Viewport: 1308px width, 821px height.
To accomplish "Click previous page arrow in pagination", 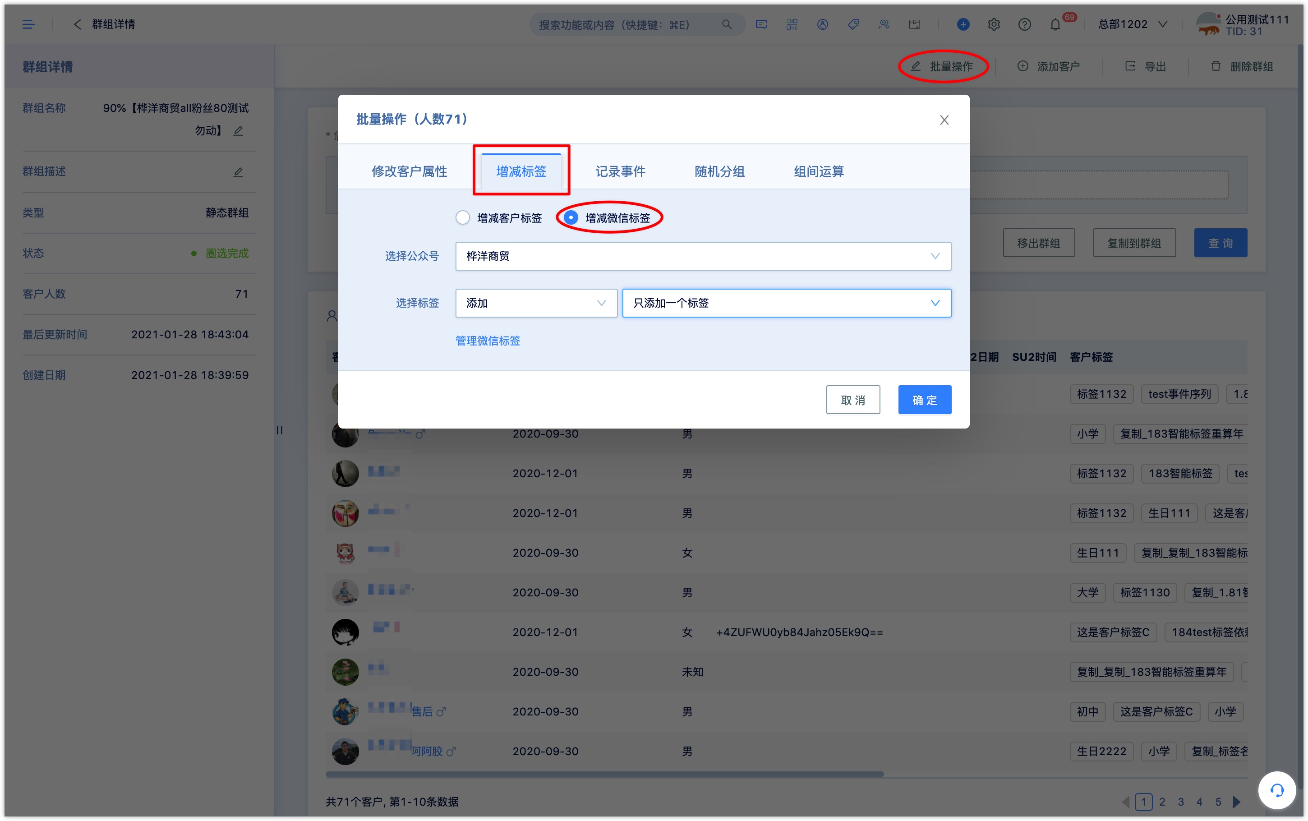I will 1126,802.
